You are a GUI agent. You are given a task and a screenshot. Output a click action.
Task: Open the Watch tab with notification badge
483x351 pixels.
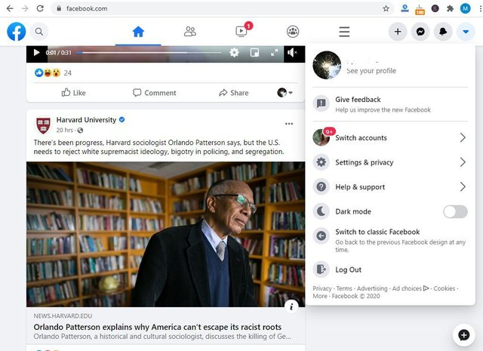pos(241,31)
